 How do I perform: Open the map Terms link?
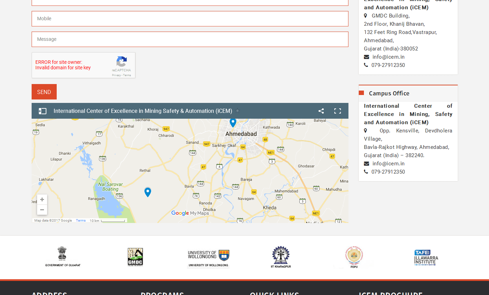[x=81, y=221]
